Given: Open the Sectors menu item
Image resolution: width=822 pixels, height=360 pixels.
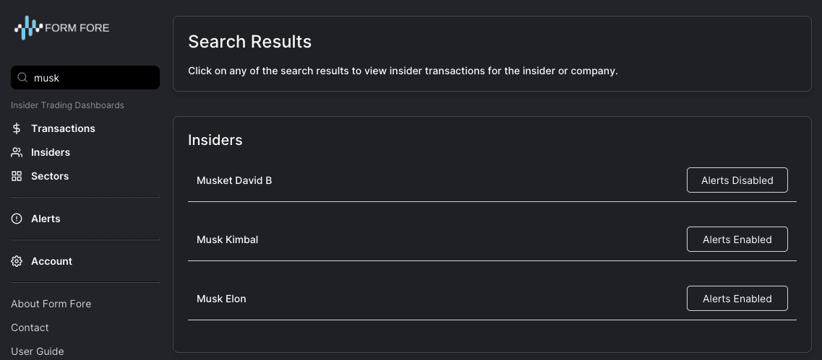Looking at the screenshot, I should click(50, 176).
